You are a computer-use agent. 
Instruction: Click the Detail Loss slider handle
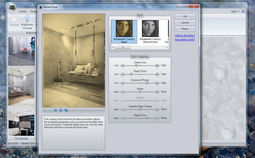136,66
